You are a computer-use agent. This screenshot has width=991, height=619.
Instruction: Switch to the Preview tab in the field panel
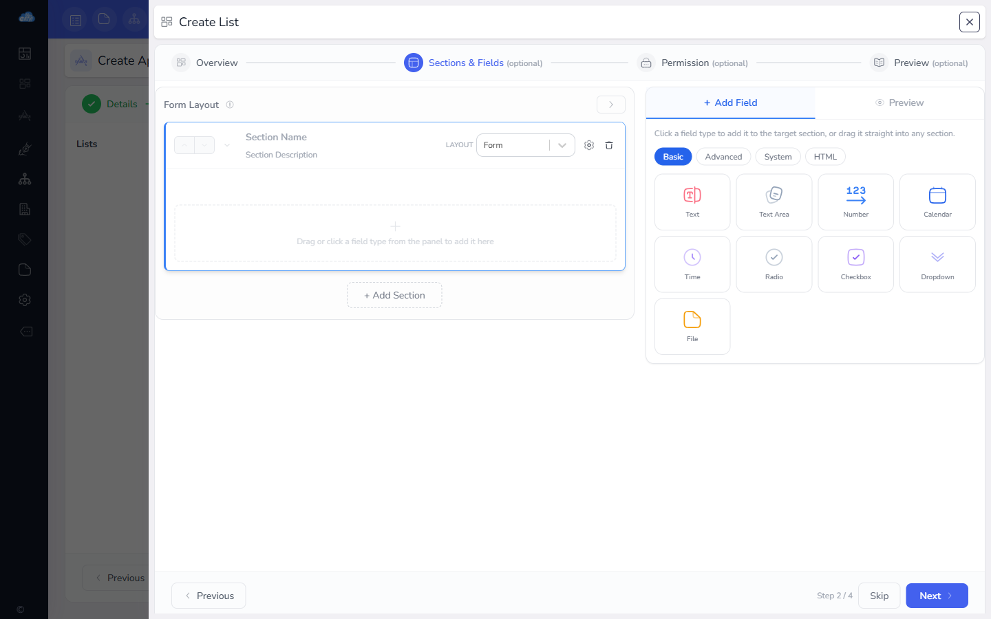899,102
